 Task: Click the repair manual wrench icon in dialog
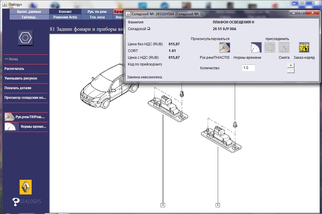point(225,47)
